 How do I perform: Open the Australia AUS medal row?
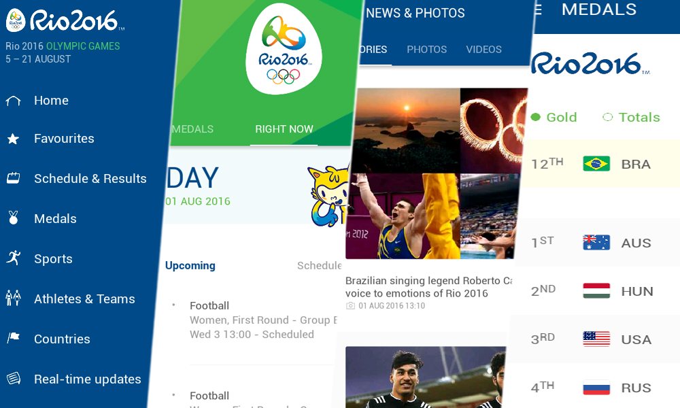pyautogui.click(x=598, y=242)
